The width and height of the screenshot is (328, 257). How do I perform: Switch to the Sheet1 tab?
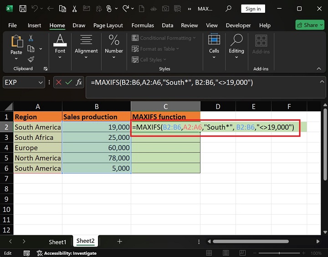(x=57, y=242)
